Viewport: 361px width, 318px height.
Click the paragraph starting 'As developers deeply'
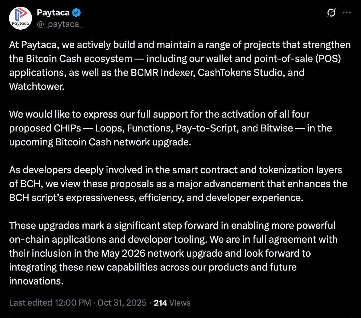[178, 183]
